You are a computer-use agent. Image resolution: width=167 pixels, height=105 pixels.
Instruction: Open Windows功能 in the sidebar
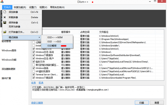pyautogui.click(x=9, y=60)
